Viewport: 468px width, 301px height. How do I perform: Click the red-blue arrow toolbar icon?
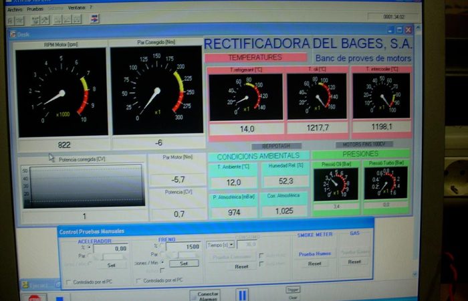94,18
